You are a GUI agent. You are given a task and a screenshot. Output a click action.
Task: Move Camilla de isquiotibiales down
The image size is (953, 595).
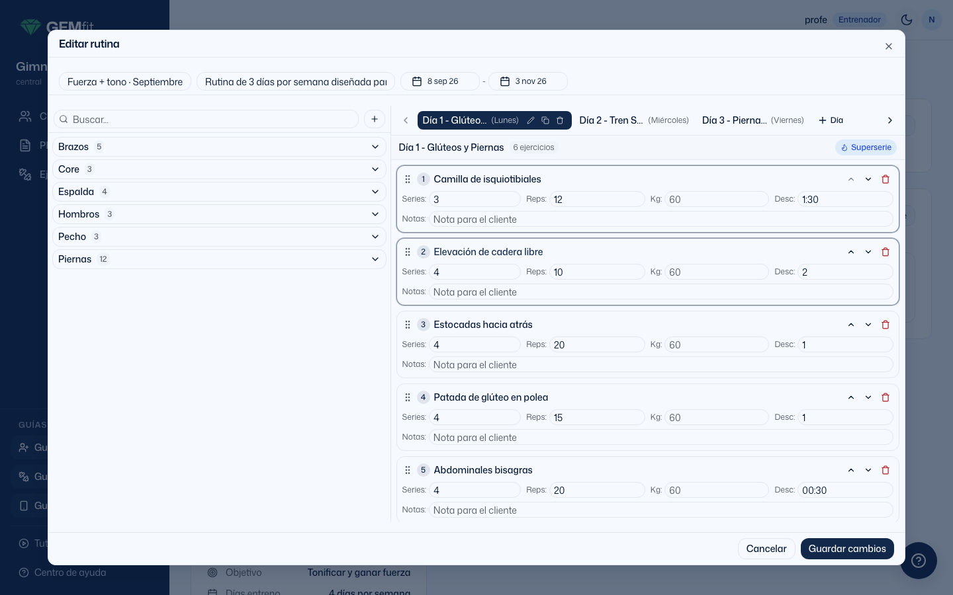pos(868,179)
